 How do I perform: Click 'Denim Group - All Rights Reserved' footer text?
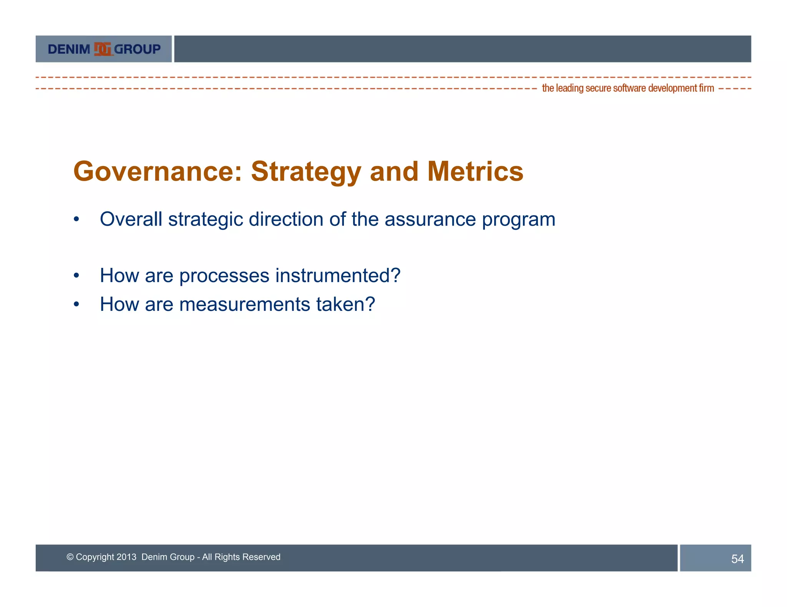coord(211,557)
